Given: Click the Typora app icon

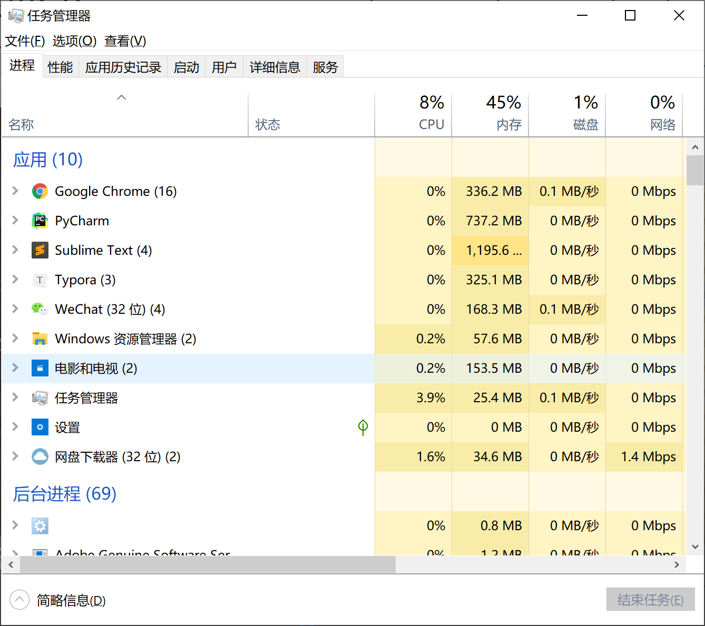Looking at the screenshot, I should coord(40,280).
